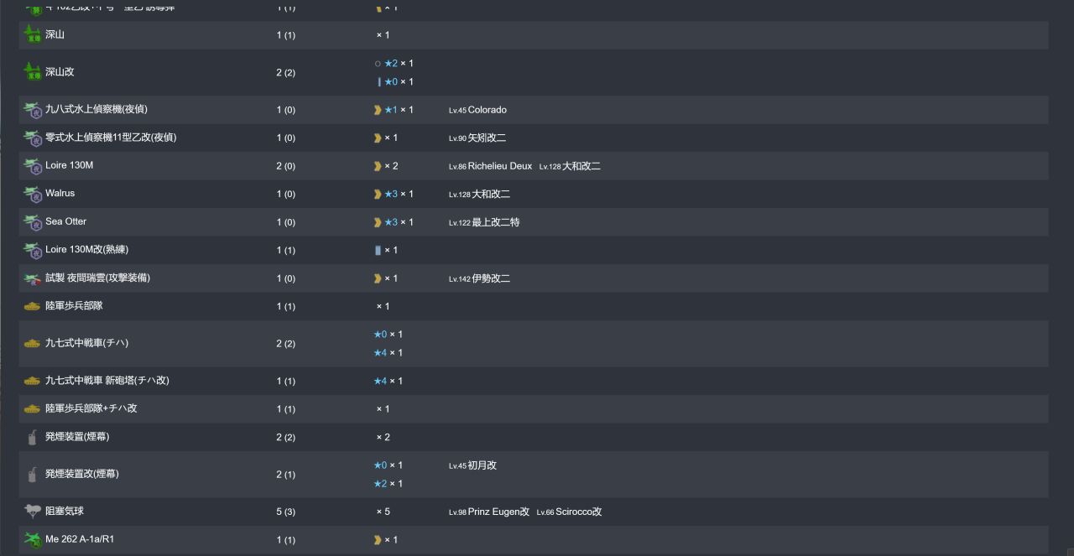Screen dimensions: 1074x556
Task: Select the 九七式中戦車(チハ) equipment name
Action: 86,343
